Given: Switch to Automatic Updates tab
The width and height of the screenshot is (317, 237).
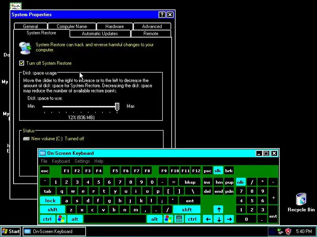Looking at the screenshot, I should point(100,34).
